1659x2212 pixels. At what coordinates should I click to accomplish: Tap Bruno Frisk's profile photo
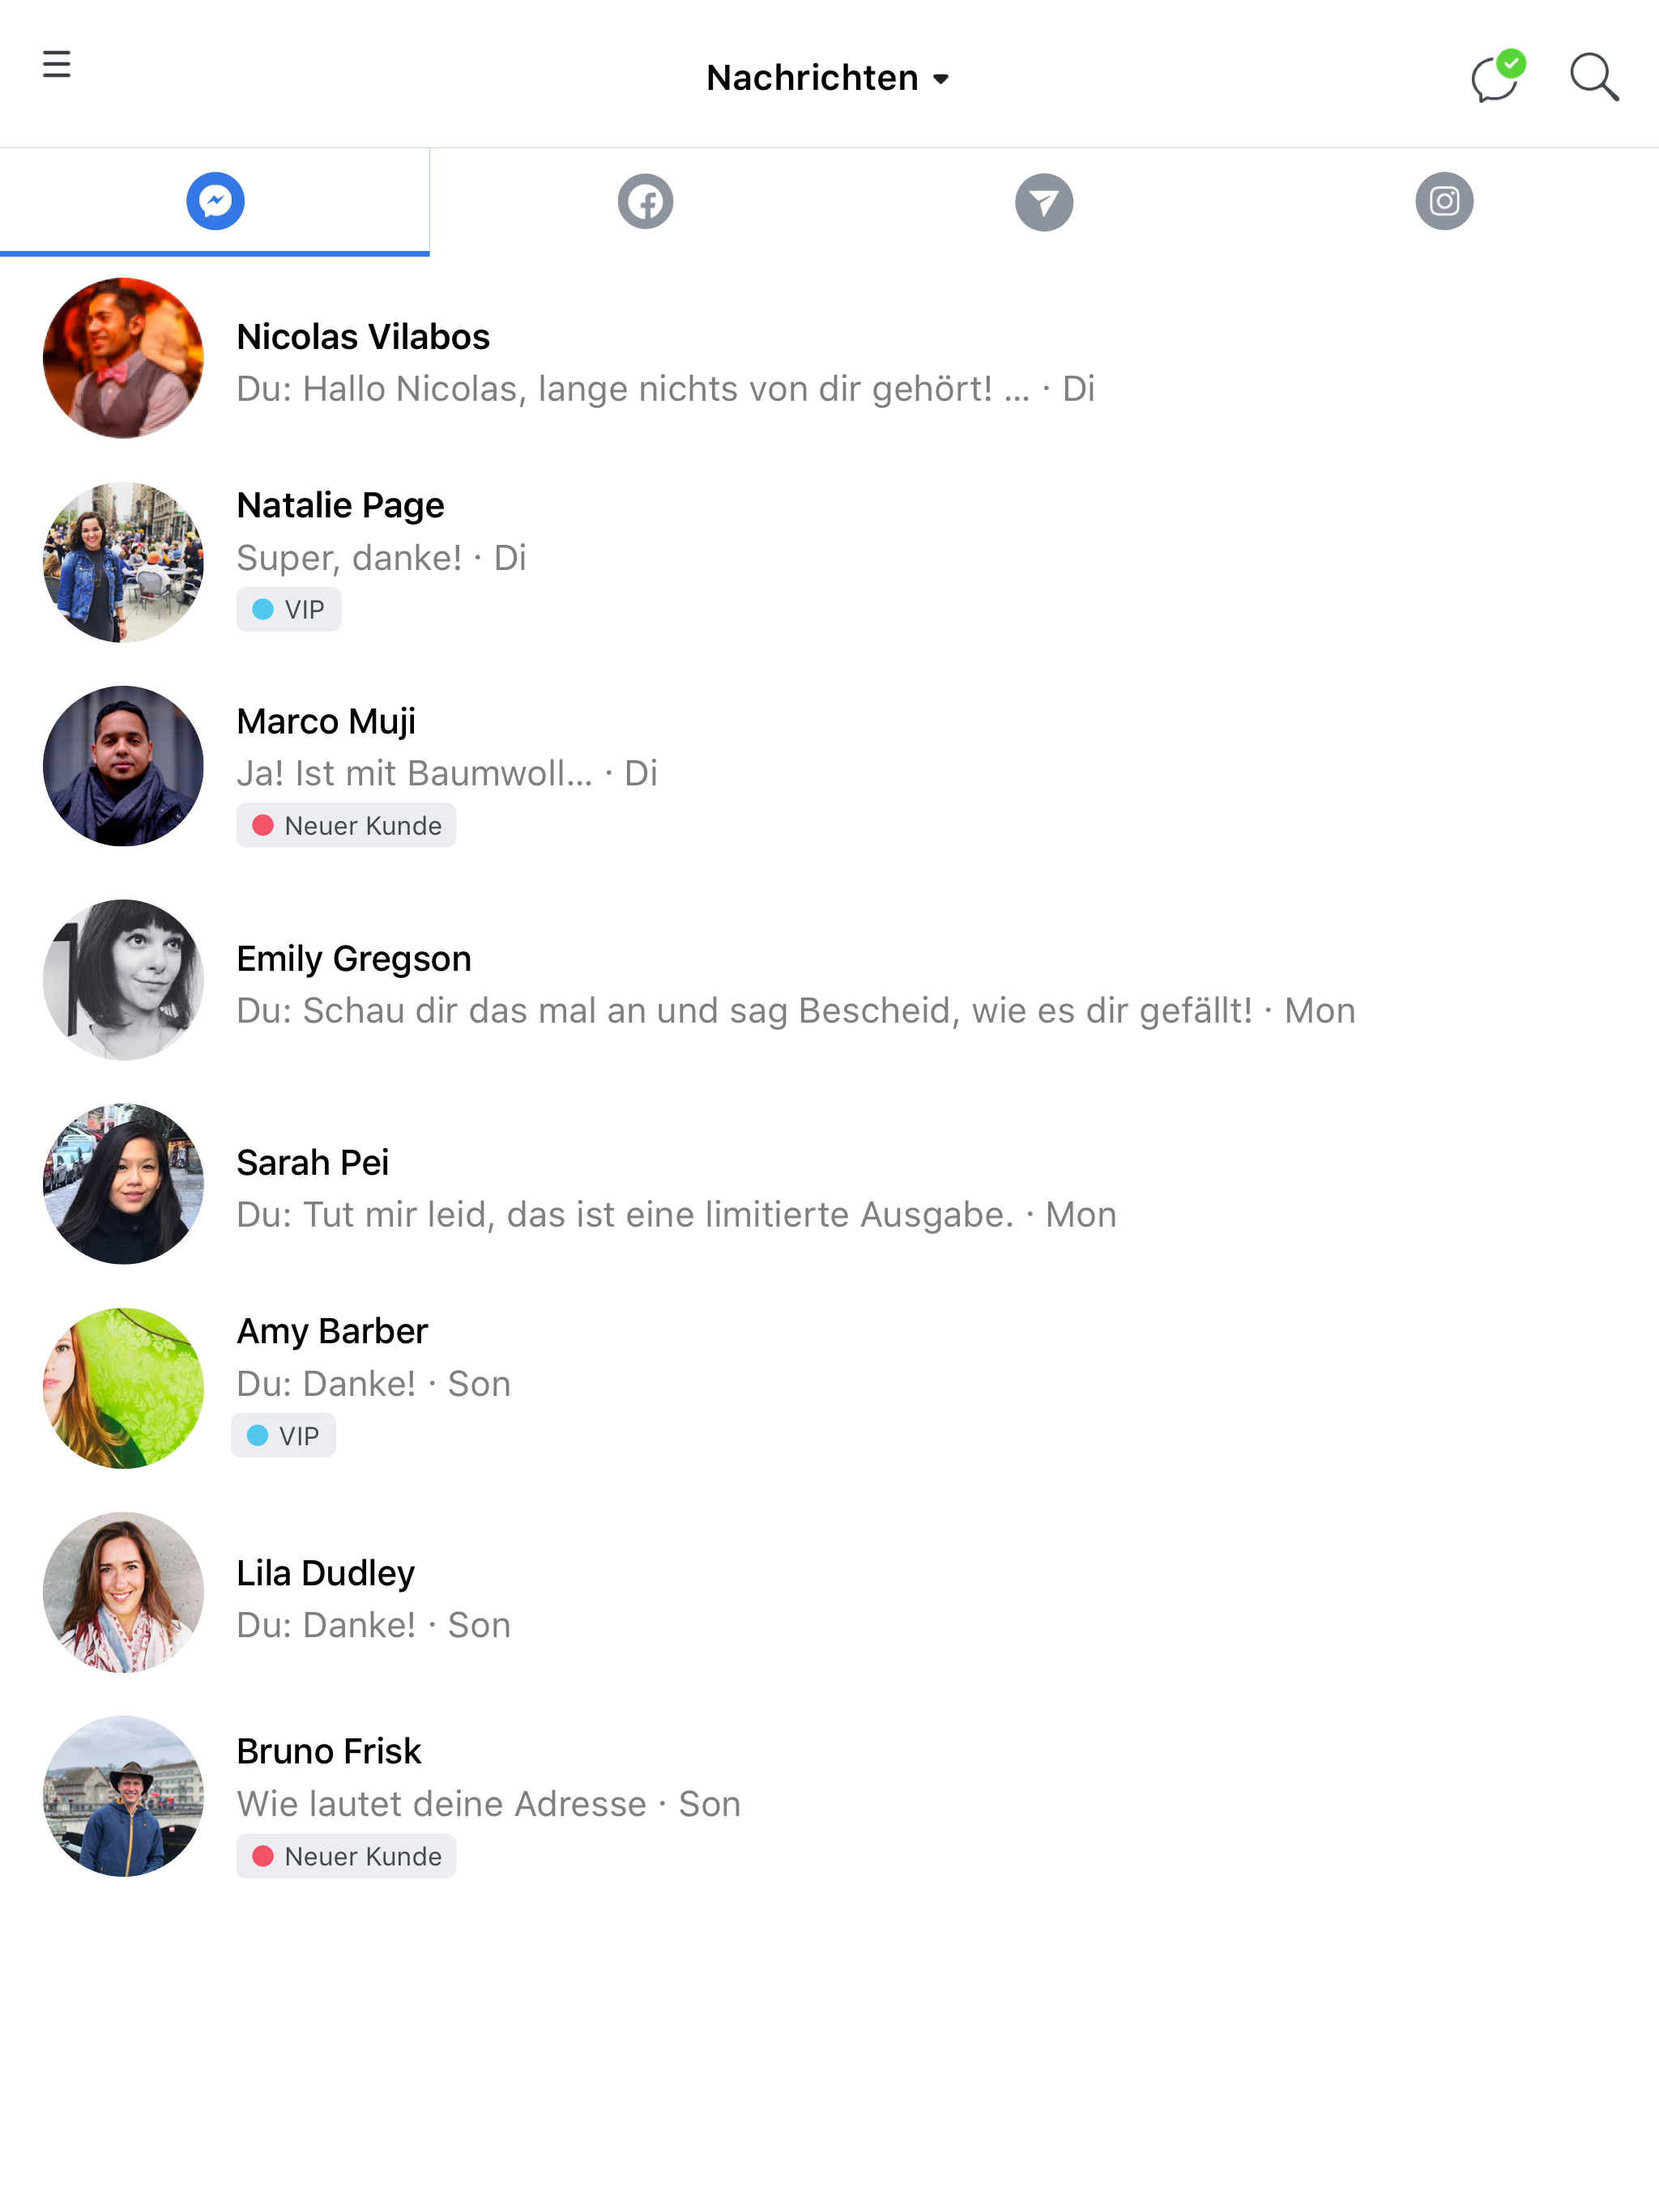tap(123, 1797)
